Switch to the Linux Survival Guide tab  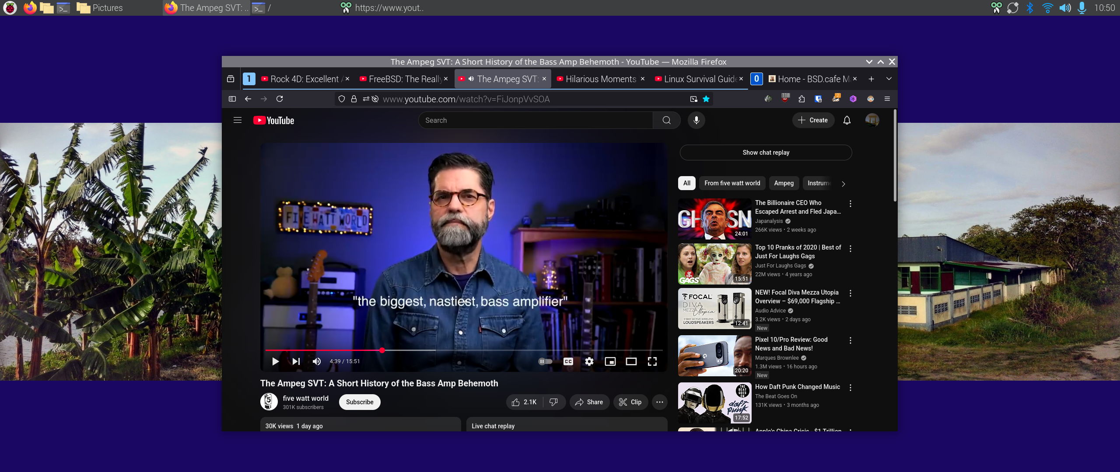(x=700, y=79)
